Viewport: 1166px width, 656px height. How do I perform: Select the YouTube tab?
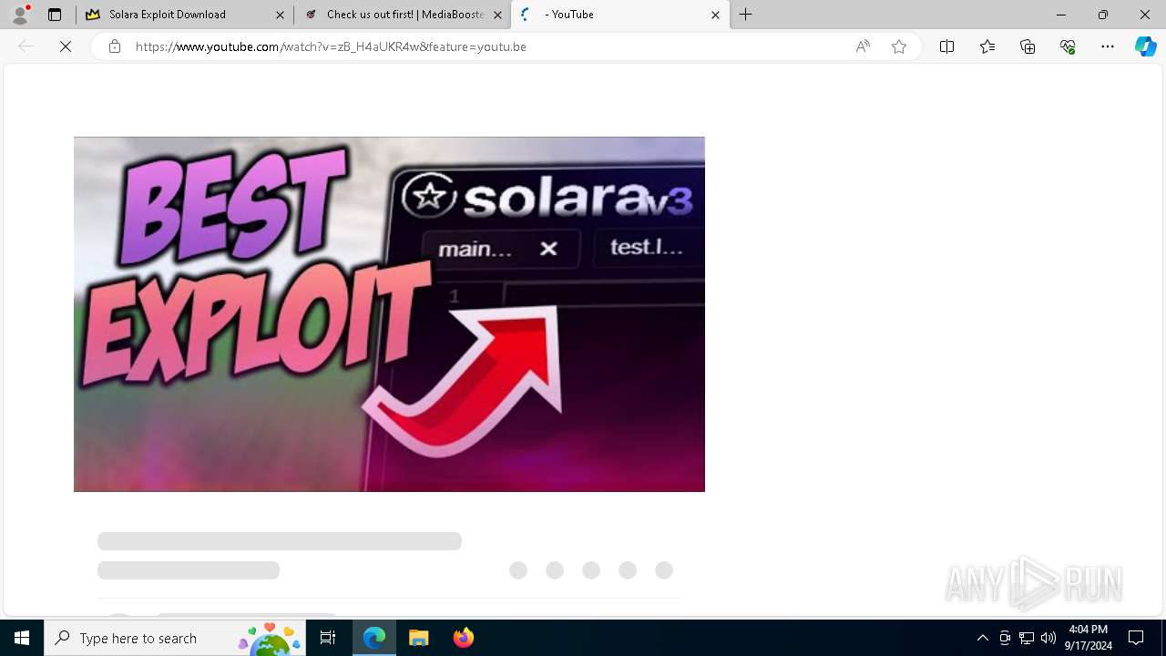click(620, 15)
